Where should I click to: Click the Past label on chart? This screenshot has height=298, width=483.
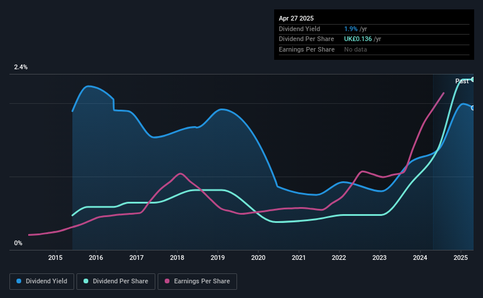(x=462, y=81)
